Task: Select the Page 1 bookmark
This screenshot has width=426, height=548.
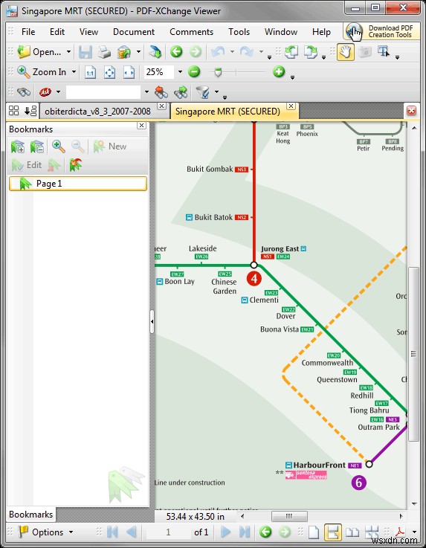Action: click(78, 184)
